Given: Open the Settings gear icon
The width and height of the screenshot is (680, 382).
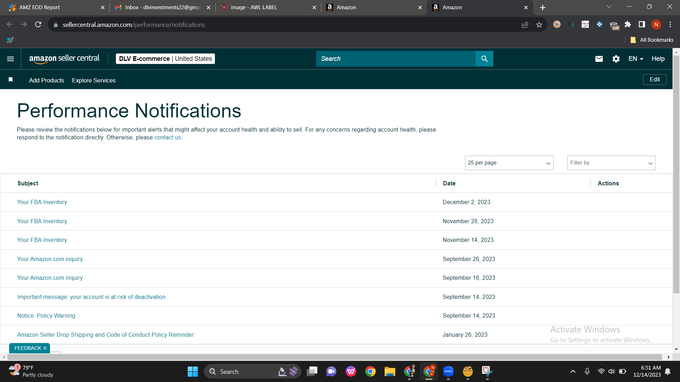Looking at the screenshot, I should 616,59.
